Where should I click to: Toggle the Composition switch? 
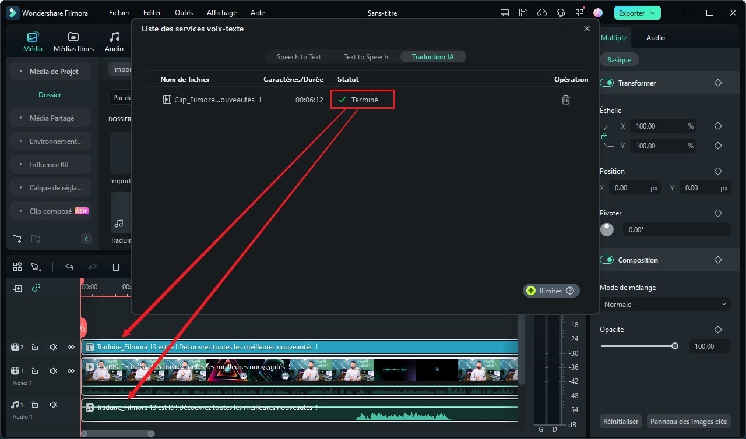[607, 260]
